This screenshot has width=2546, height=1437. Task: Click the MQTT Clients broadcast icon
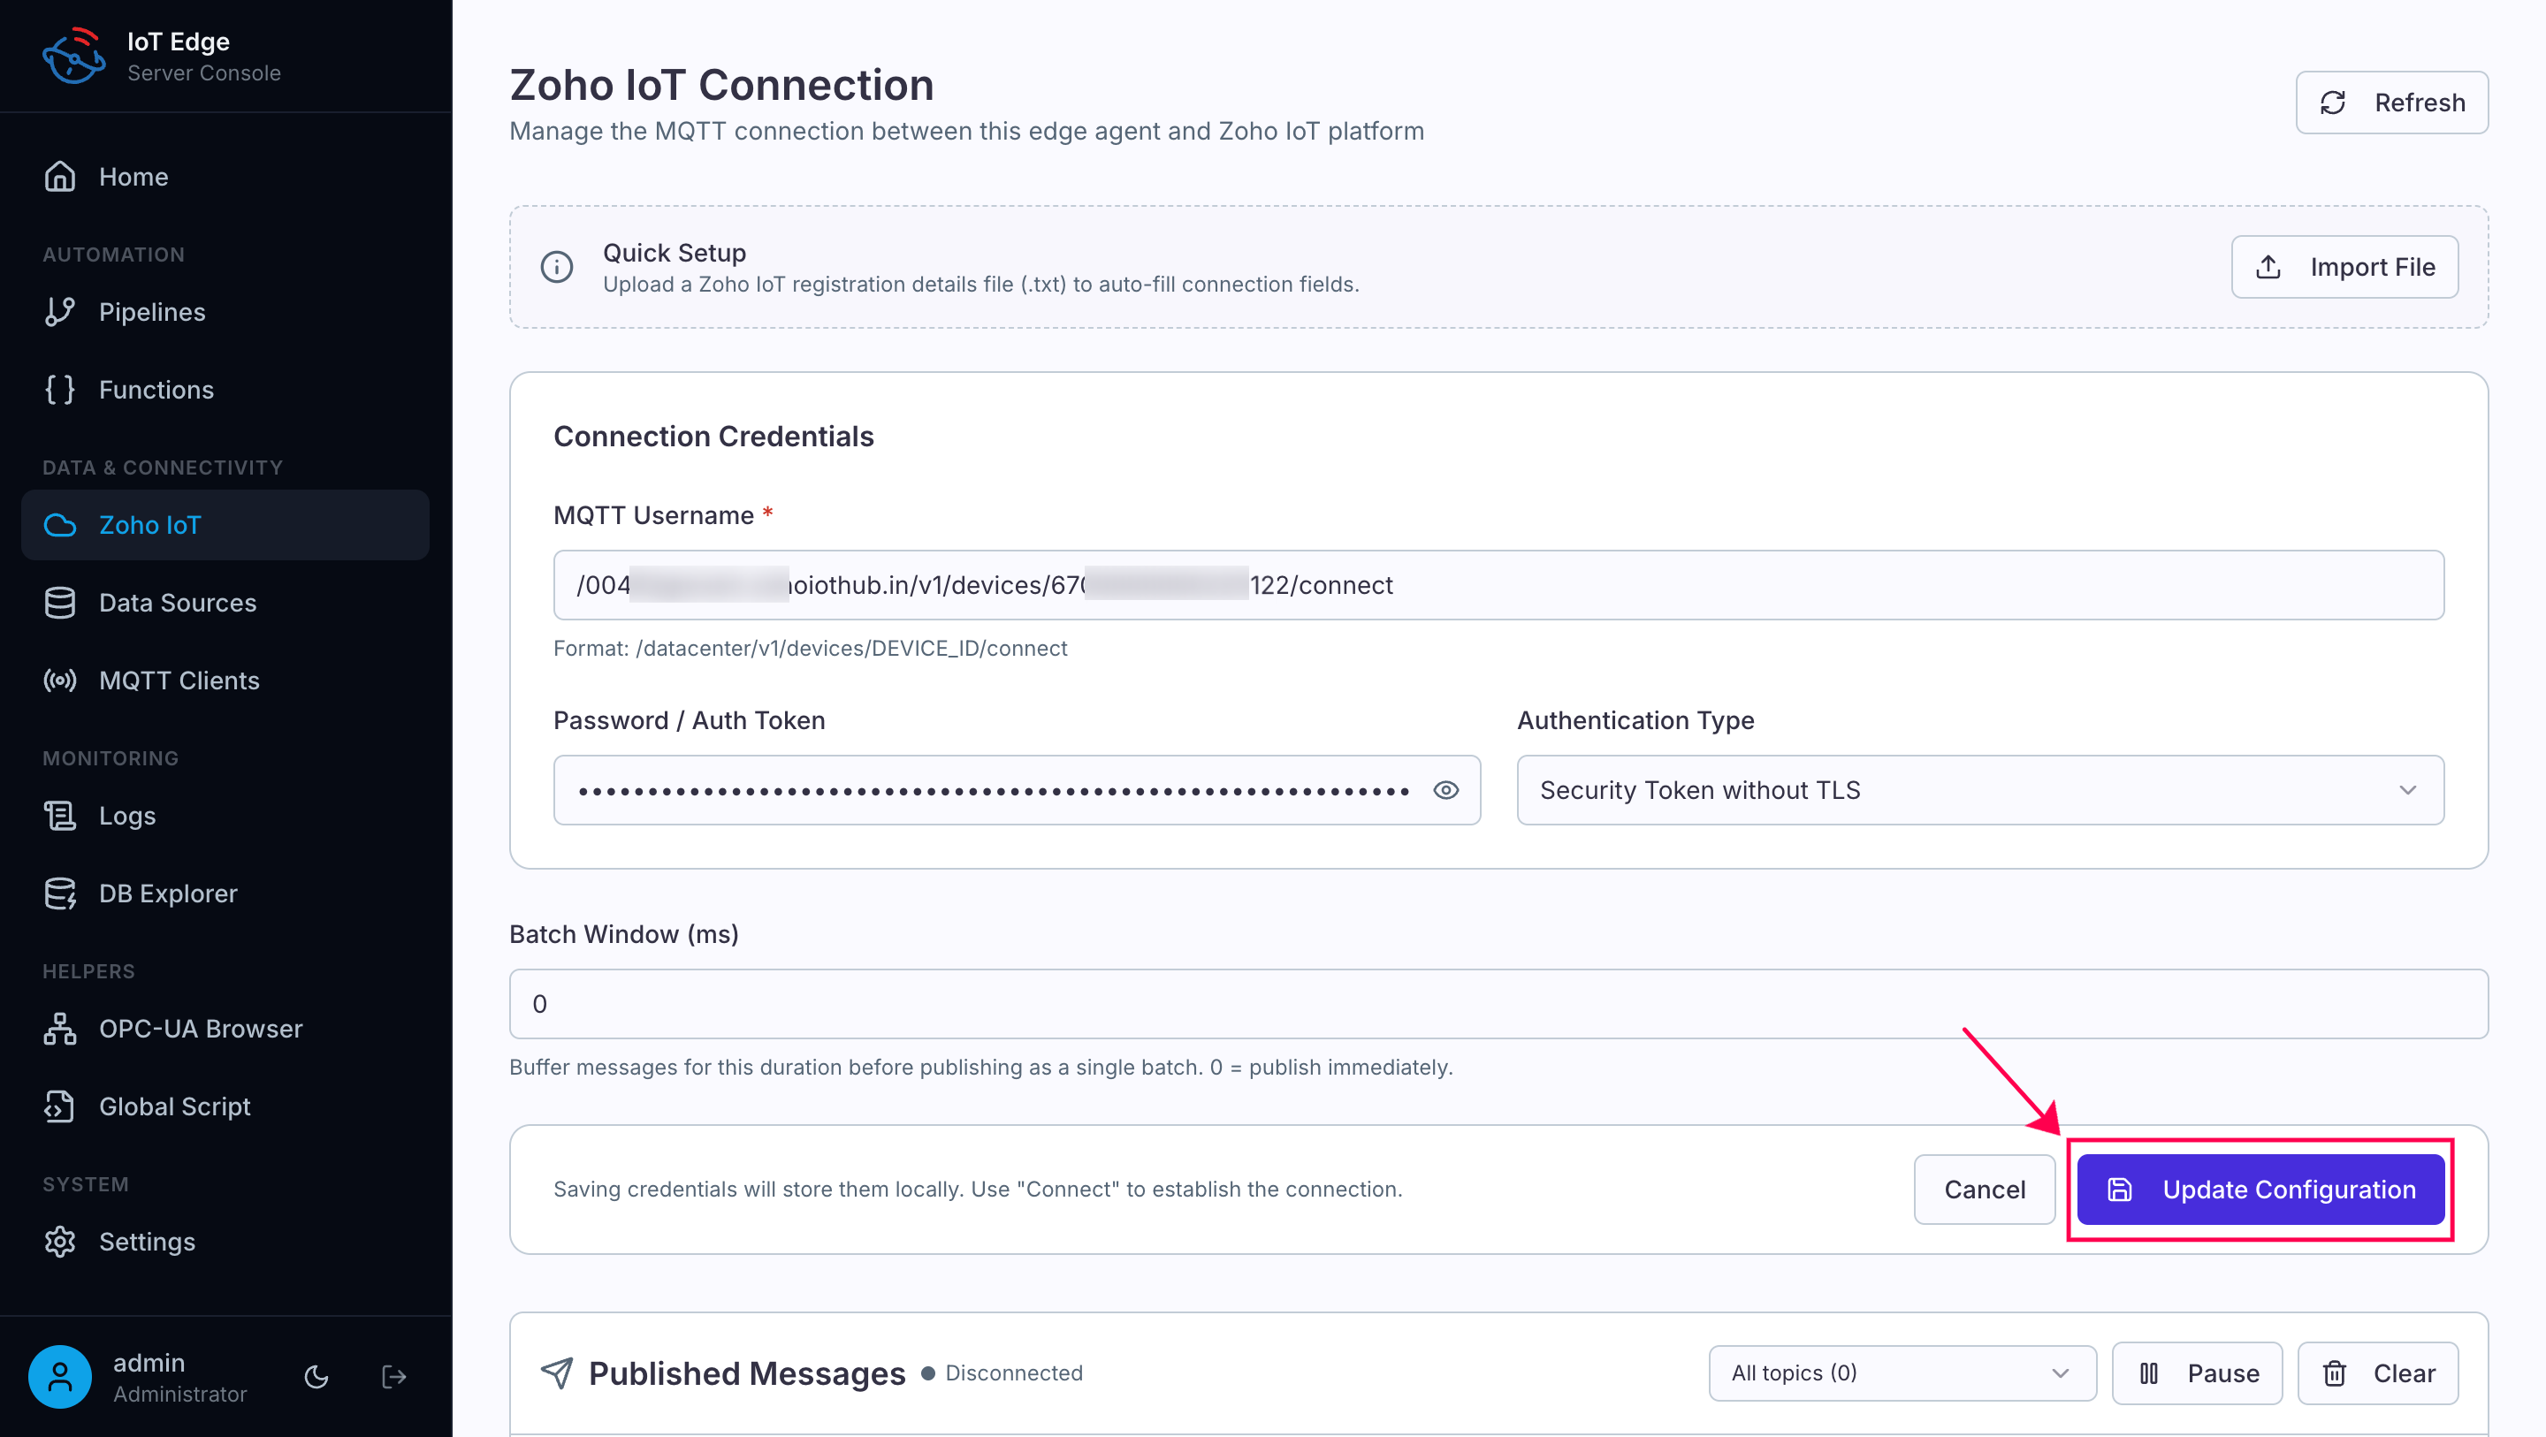pos(60,680)
